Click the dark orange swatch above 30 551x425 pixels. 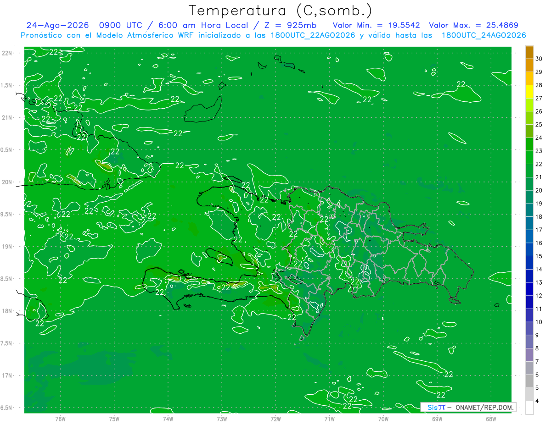529,52
